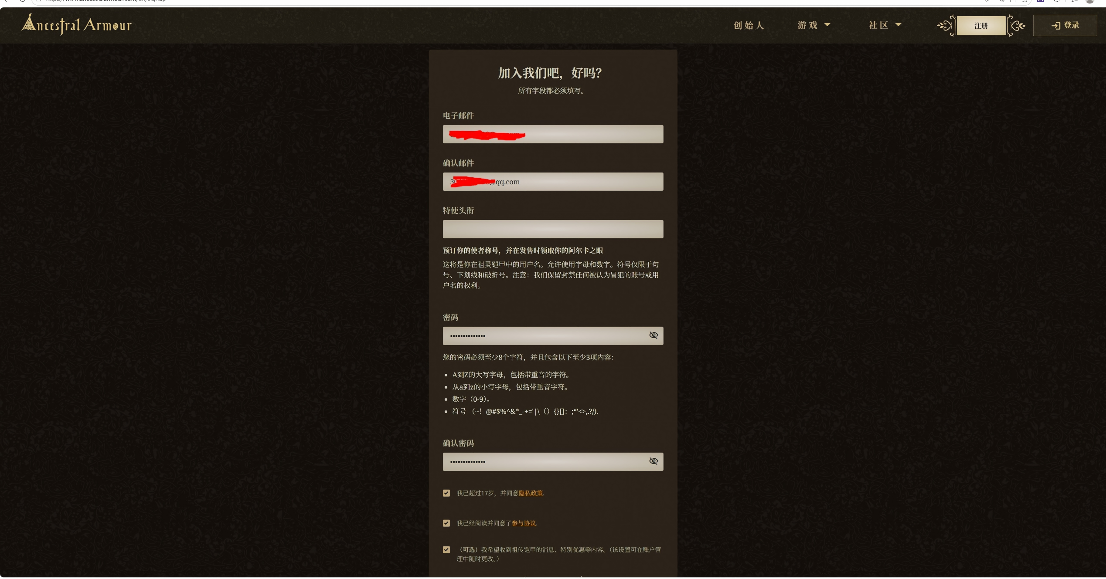Click the 登录 login button
The height and width of the screenshot is (579, 1106).
tap(1065, 25)
